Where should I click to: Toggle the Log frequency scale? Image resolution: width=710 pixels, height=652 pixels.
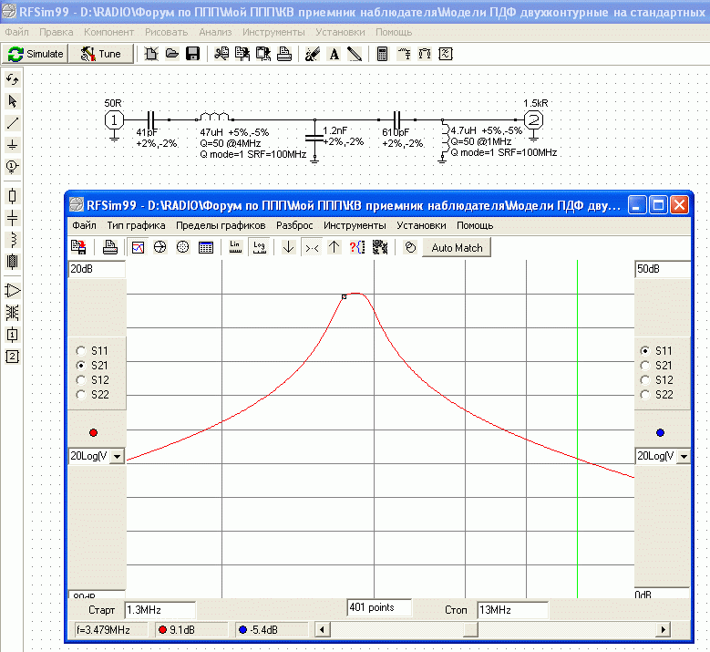260,247
